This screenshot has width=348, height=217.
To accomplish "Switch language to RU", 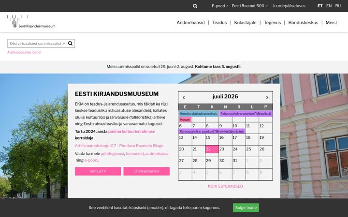I will [338, 6].
